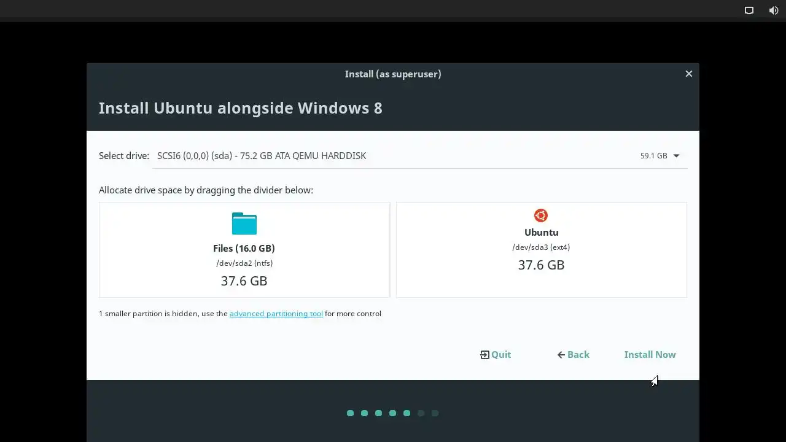This screenshot has height=442, width=786.
Task: Select the Ubuntu /dev/sda3 partition panel
Action: [542, 250]
